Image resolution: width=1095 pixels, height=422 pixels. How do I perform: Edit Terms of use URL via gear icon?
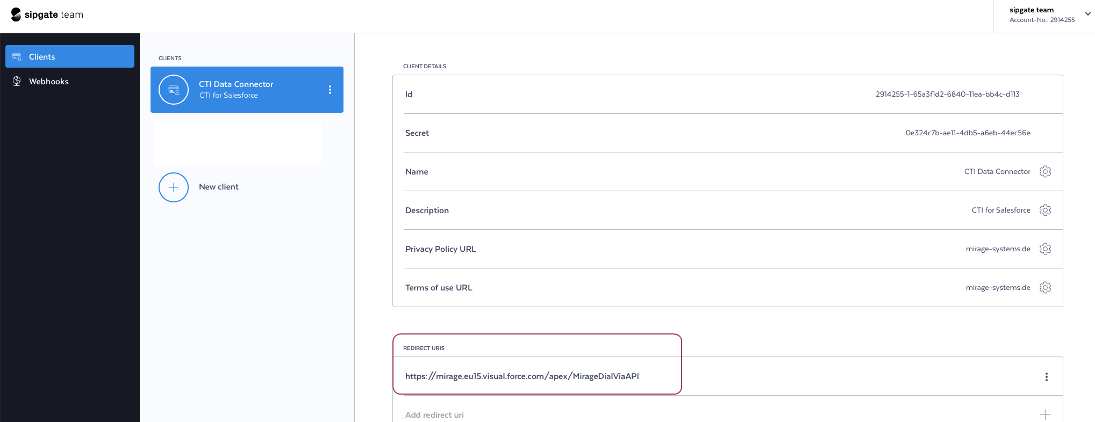(x=1045, y=288)
